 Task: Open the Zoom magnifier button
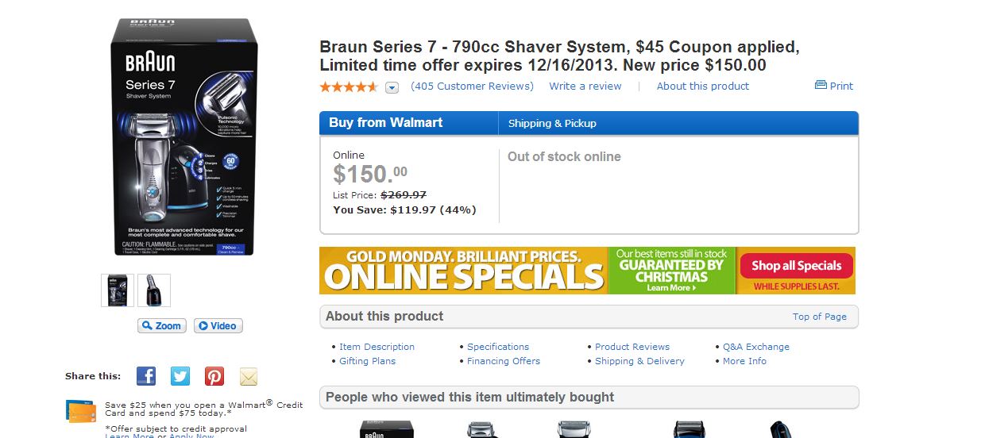point(162,325)
